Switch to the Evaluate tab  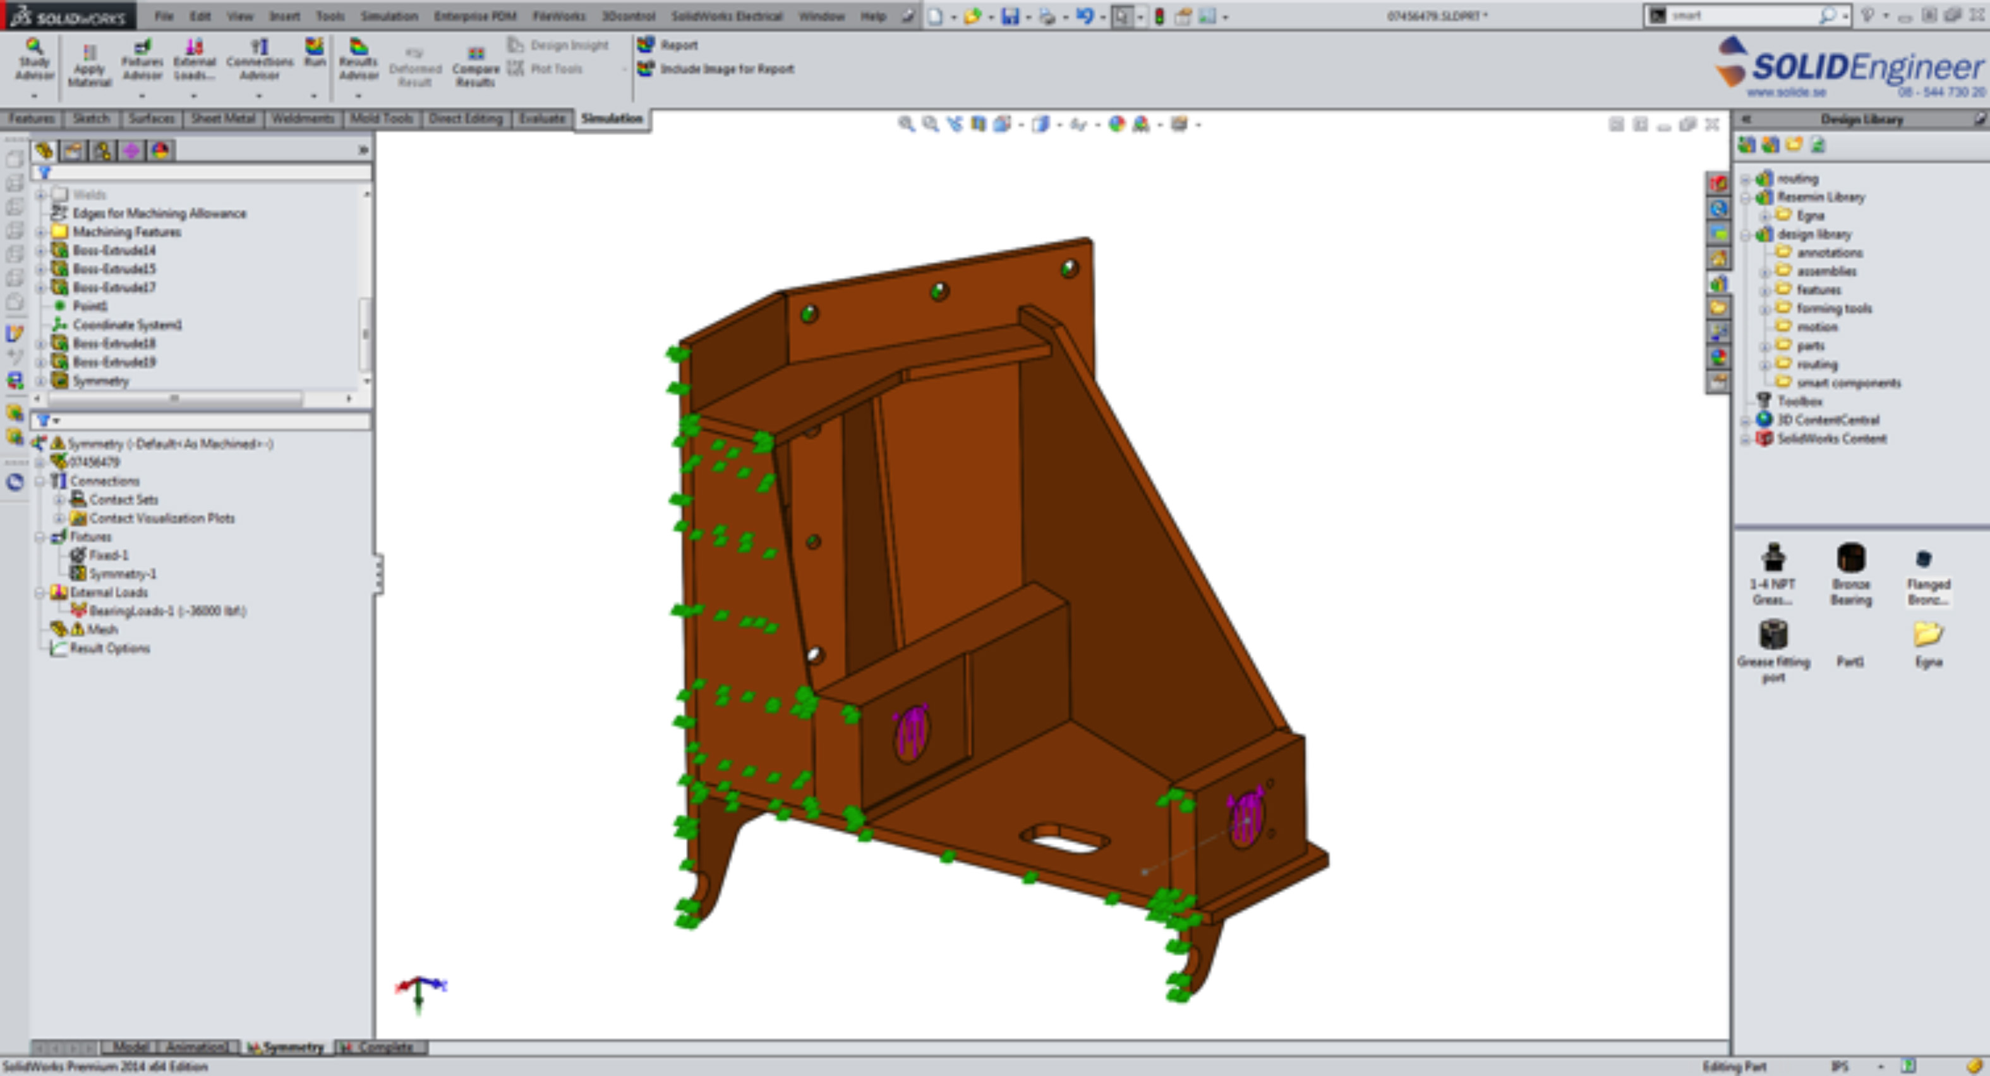point(541,119)
